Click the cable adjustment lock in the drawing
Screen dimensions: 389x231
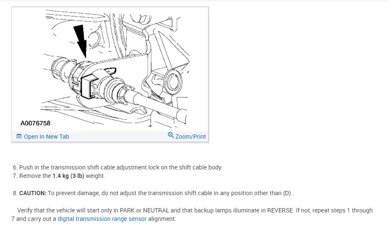tap(88, 87)
